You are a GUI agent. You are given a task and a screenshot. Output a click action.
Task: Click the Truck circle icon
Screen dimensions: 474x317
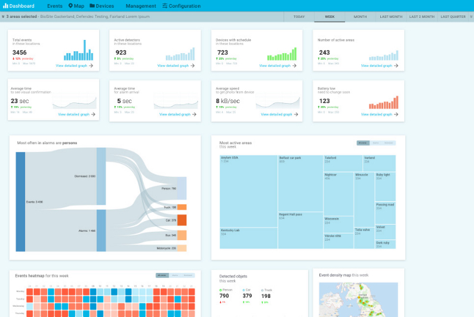263,290
